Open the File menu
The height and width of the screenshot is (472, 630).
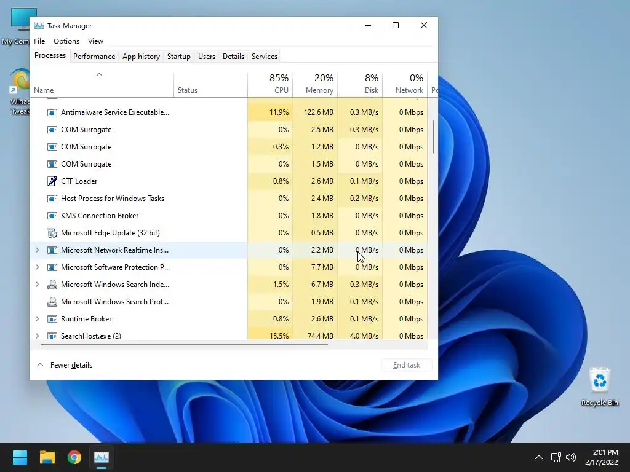(x=39, y=41)
